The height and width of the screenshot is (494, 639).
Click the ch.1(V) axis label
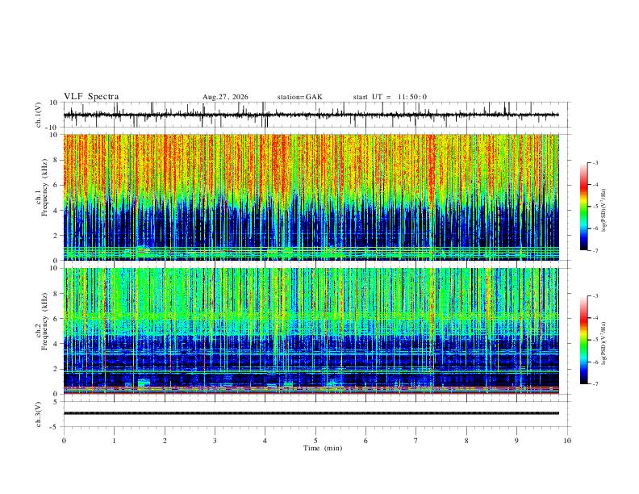[x=39, y=115]
